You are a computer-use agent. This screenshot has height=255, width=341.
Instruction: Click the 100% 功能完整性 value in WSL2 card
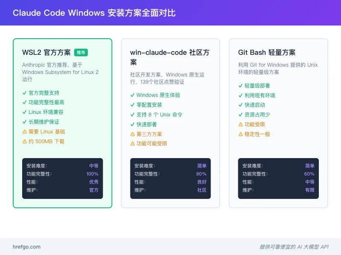pos(92,174)
